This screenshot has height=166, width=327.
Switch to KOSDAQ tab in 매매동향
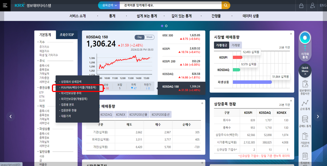coord(106,114)
